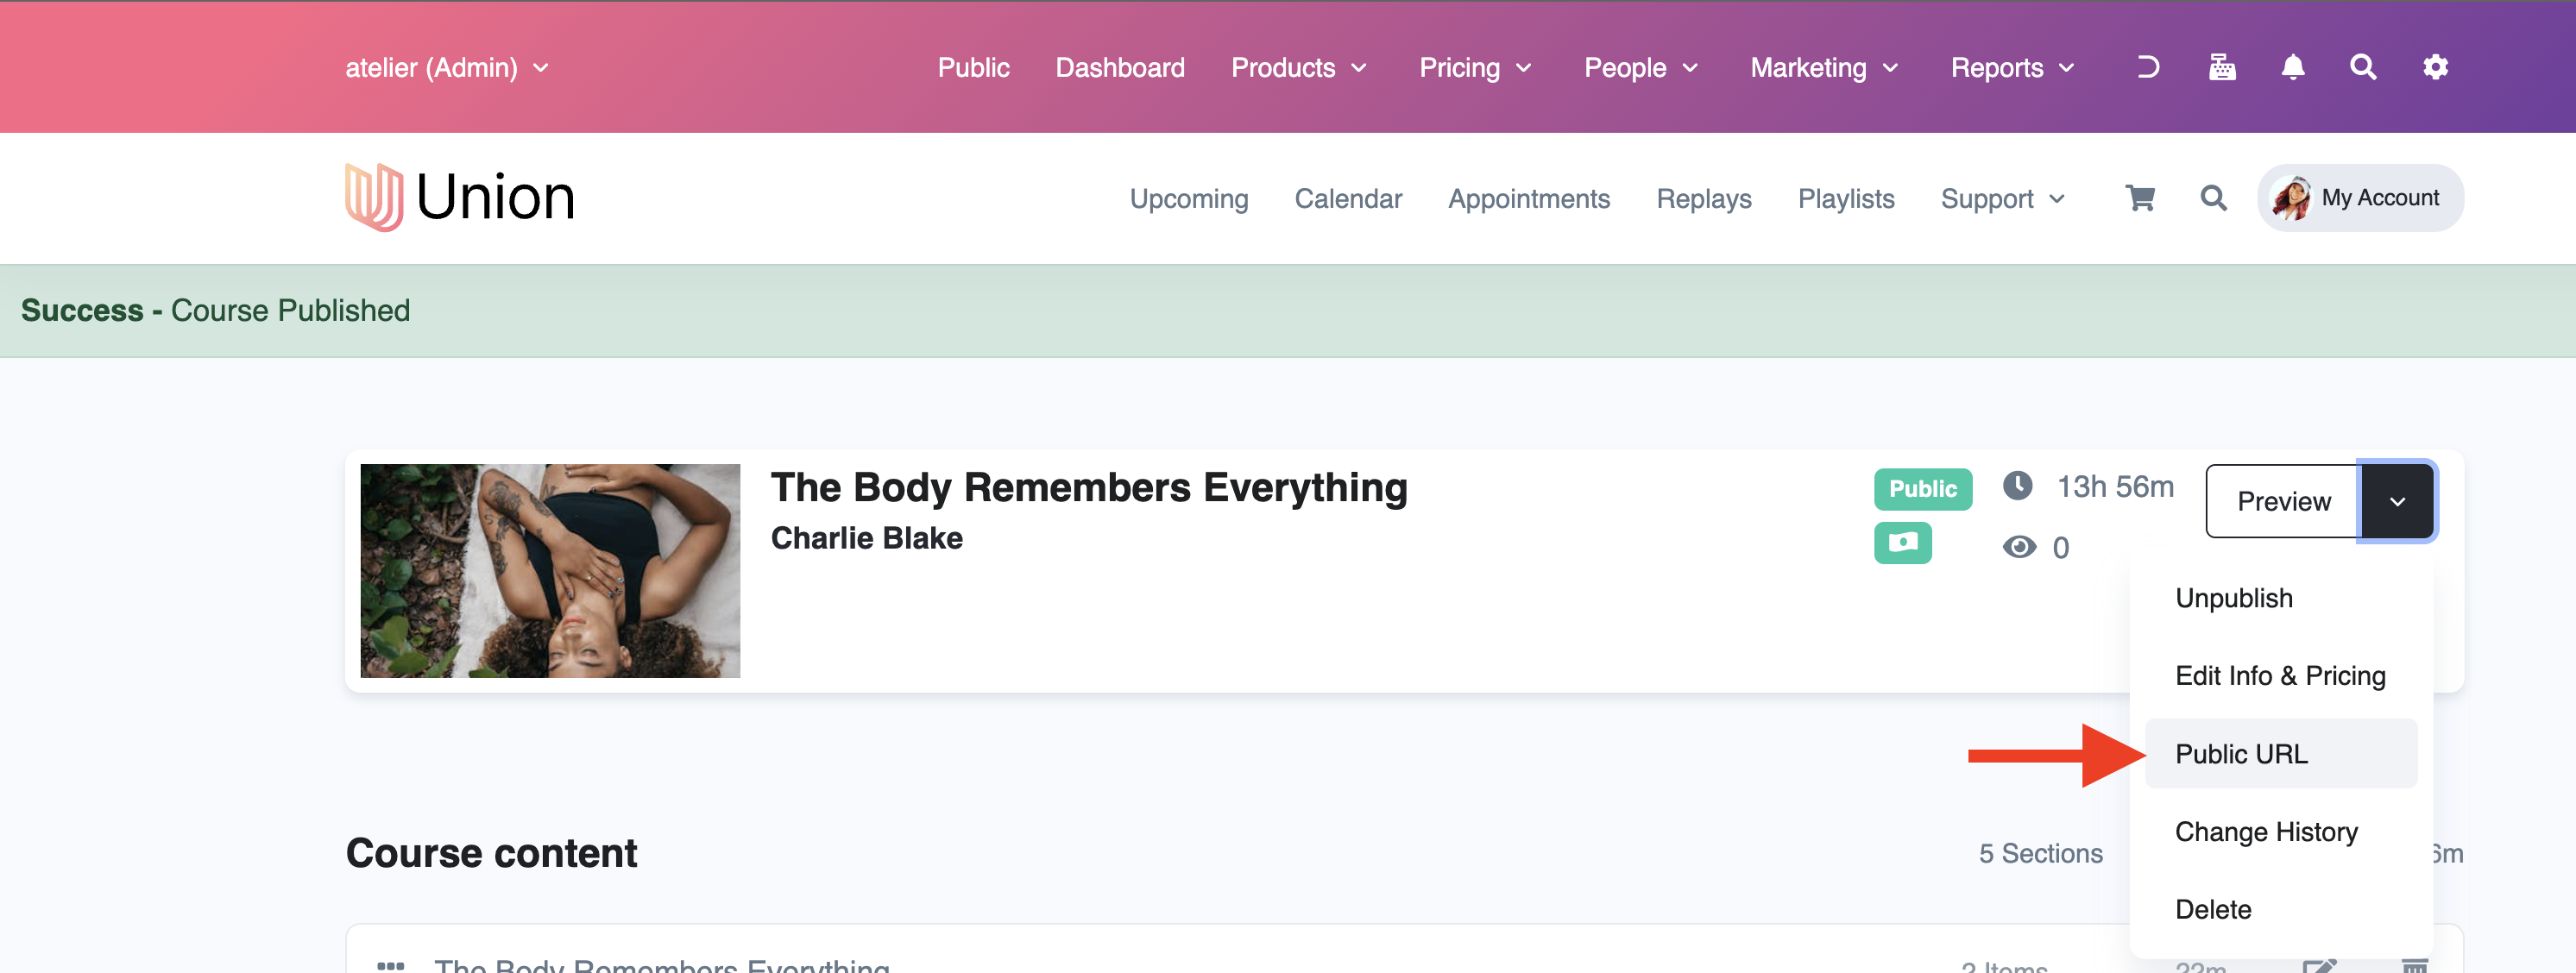Image resolution: width=2576 pixels, height=973 pixels.
Task: Select Unpublish from the menu
Action: [x=2281, y=598]
